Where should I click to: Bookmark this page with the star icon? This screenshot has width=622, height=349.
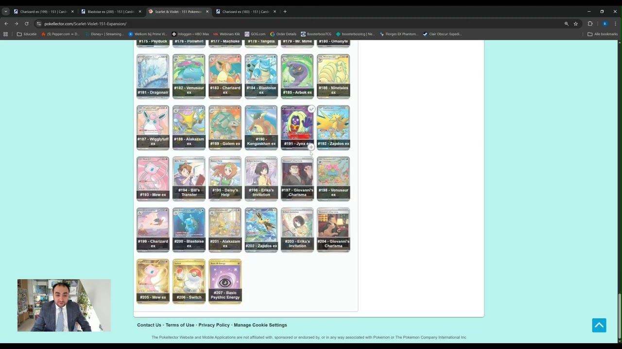click(x=576, y=24)
